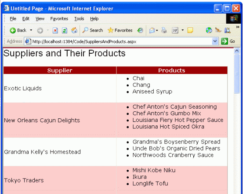This screenshot has width=250, height=194.
Task: Click the Exotic Liquids supplier cell
Action: (x=60, y=88)
